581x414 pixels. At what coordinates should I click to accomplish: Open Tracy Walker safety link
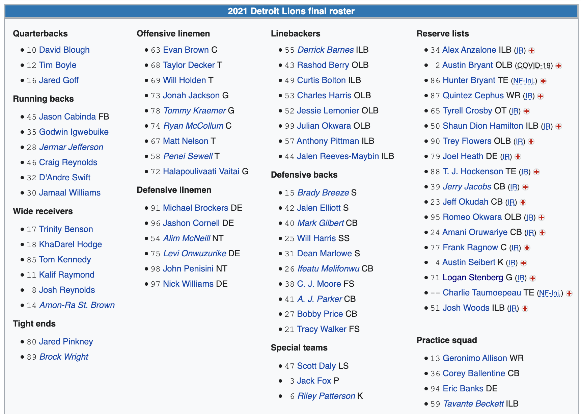[322, 329]
